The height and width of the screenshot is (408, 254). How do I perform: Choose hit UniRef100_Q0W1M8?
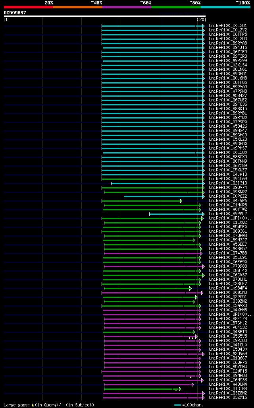click(x=228, y=292)
